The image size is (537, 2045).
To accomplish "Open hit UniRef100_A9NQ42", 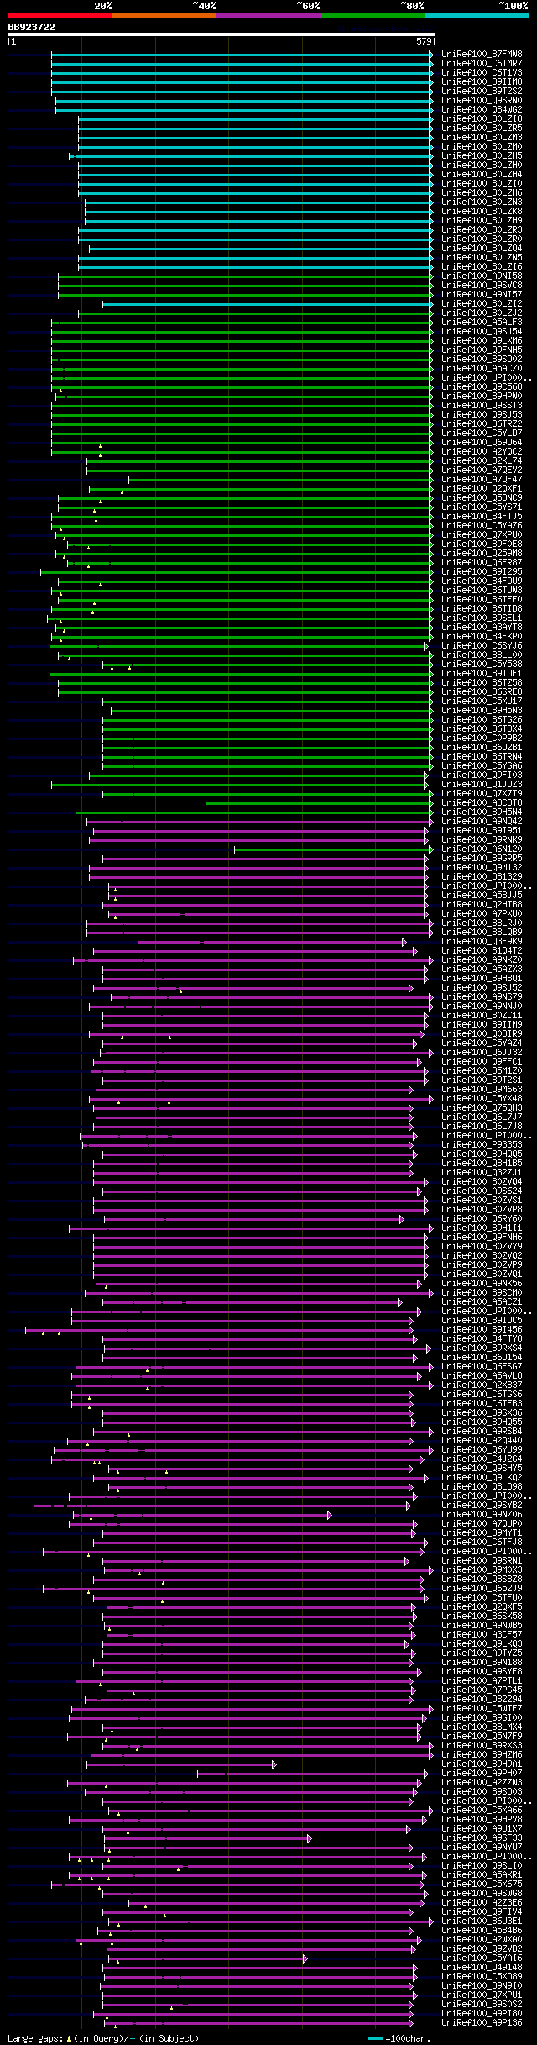I will pos(482,822).
